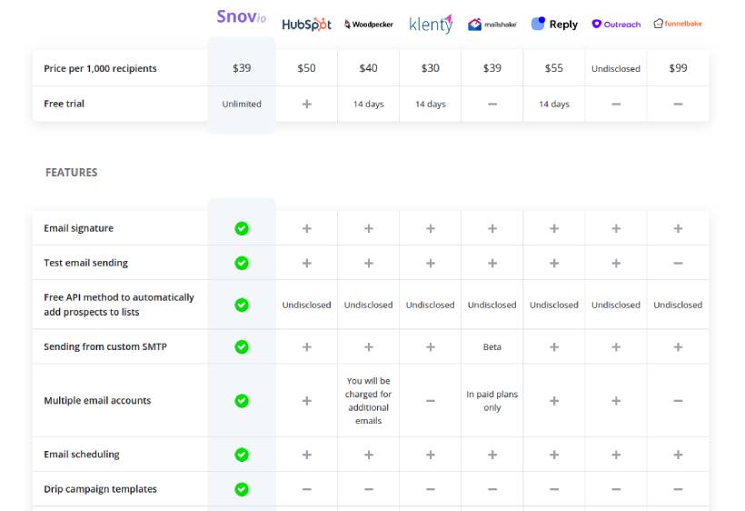745x511 pixels.
Task: Click Klenty plus in Email scheduling row
Action: pos(431,455)
